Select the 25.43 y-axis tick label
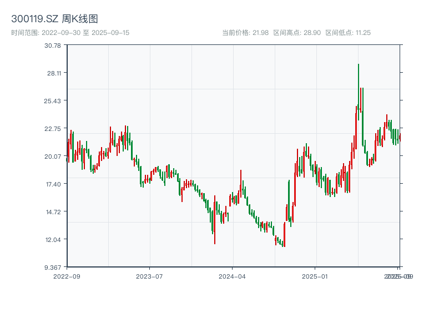444x333 pixels. click(53, 100)
